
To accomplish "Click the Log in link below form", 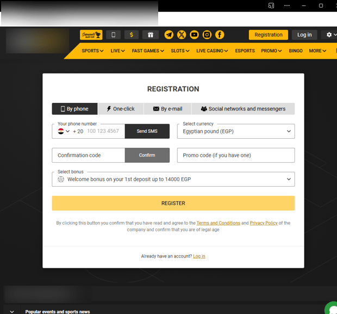I will (x=199, y=256).
